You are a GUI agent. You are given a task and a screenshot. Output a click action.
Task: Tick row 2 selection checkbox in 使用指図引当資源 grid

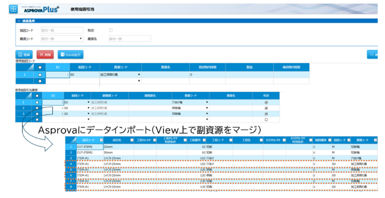(37, 108)
